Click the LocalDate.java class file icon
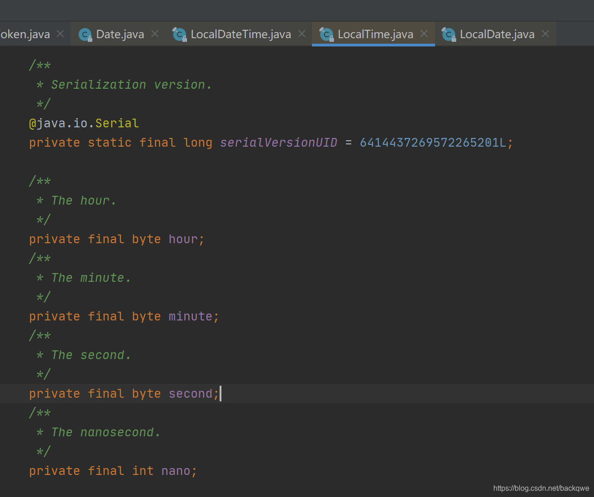Viewport: 594px width, 497px height. 449,34
